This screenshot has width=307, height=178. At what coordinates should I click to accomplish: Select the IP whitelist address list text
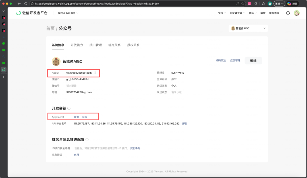pos(126,124)
